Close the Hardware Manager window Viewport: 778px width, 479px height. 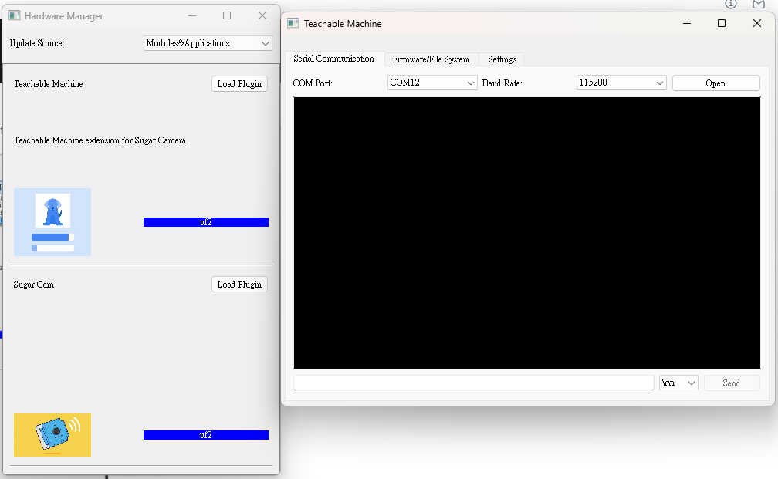262,15
